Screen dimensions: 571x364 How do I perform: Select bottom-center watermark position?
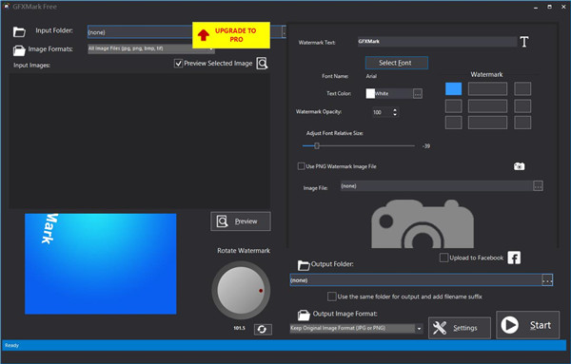tap(487, 123)
